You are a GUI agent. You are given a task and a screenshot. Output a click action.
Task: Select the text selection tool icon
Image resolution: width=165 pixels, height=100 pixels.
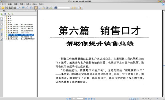point(43,8)
